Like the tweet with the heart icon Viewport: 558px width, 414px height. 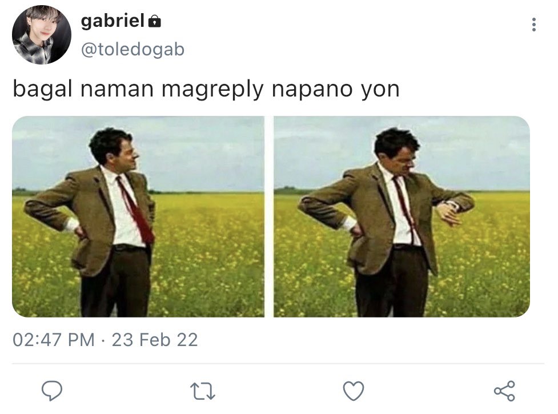tap(354, 391)
